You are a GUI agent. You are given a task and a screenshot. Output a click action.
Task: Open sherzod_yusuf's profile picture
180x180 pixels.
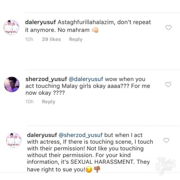(12, 85)
